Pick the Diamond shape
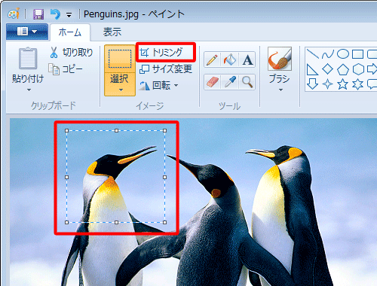The height and width of the screenshot is (286, 377). click(327, 69)
